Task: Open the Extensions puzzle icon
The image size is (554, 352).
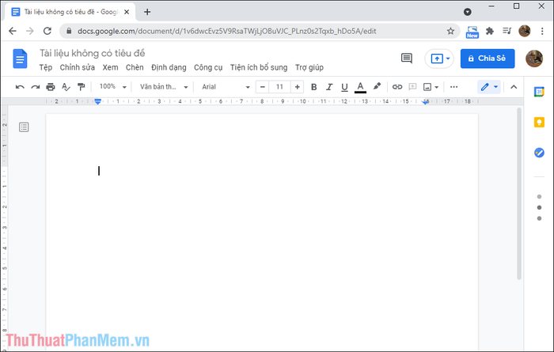Action: click(x=489, y=31)
